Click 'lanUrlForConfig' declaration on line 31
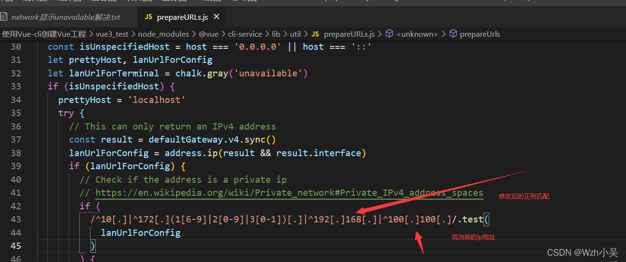The width and height of the screenshot is (626, 262). coord(173,60)
